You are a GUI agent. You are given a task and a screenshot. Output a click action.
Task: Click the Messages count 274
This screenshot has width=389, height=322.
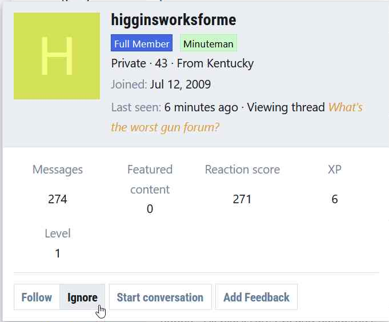(58, 199)
